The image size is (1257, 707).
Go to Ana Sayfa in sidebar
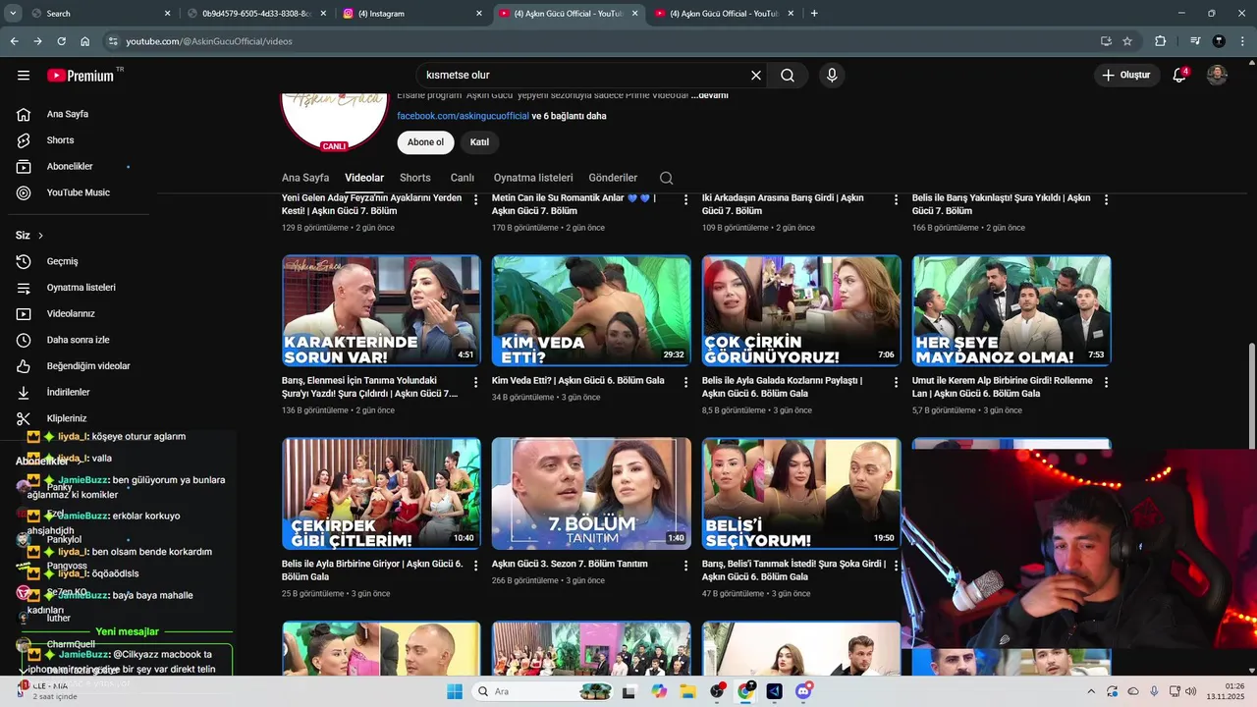[x=67, y=114]
